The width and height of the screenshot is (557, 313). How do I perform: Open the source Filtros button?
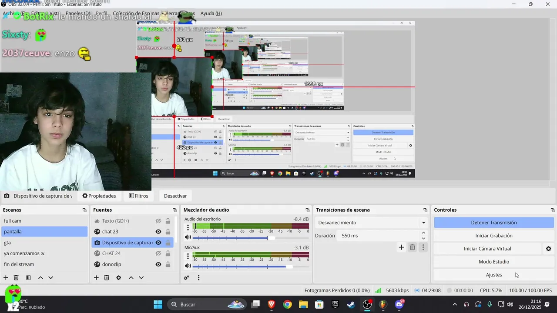click(x=138, y=196)
